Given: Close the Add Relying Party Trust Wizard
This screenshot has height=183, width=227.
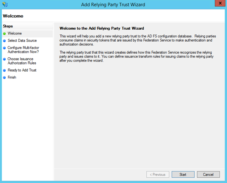Looking at the screenshot, I should (220, 3).
